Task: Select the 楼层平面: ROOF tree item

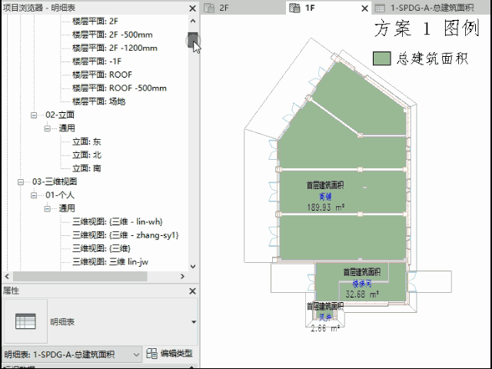Action: pyautogui.click(x=101, y=75)
